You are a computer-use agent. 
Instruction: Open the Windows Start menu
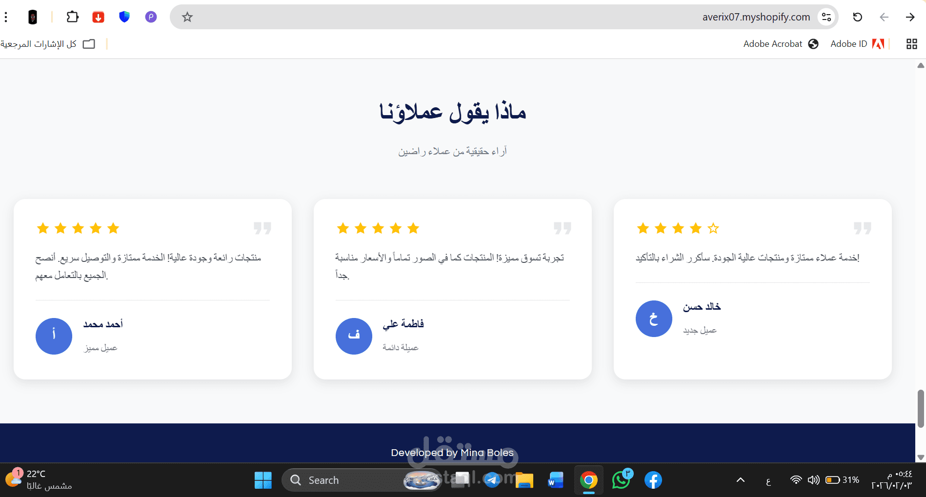click(x=263, y=480)
